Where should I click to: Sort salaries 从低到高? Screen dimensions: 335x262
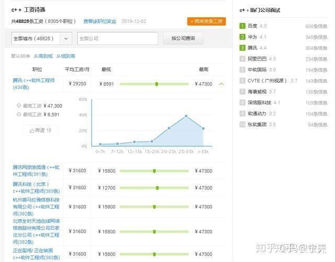66,56
